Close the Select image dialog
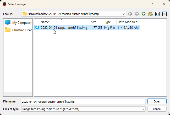The image size is (170, 115). click(164, 4)
